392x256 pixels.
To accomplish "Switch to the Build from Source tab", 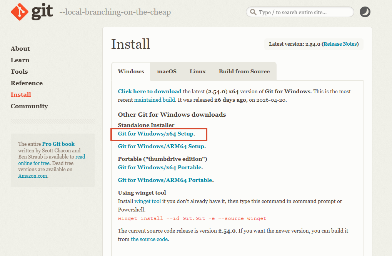I will 244,71.
